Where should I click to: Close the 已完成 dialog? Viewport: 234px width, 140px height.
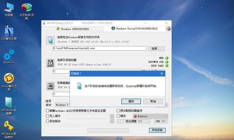(162, 73)
